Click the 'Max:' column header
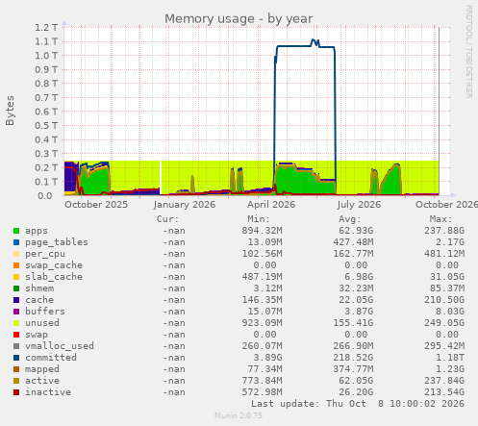The image size is (478, 426). click(440, 219)
